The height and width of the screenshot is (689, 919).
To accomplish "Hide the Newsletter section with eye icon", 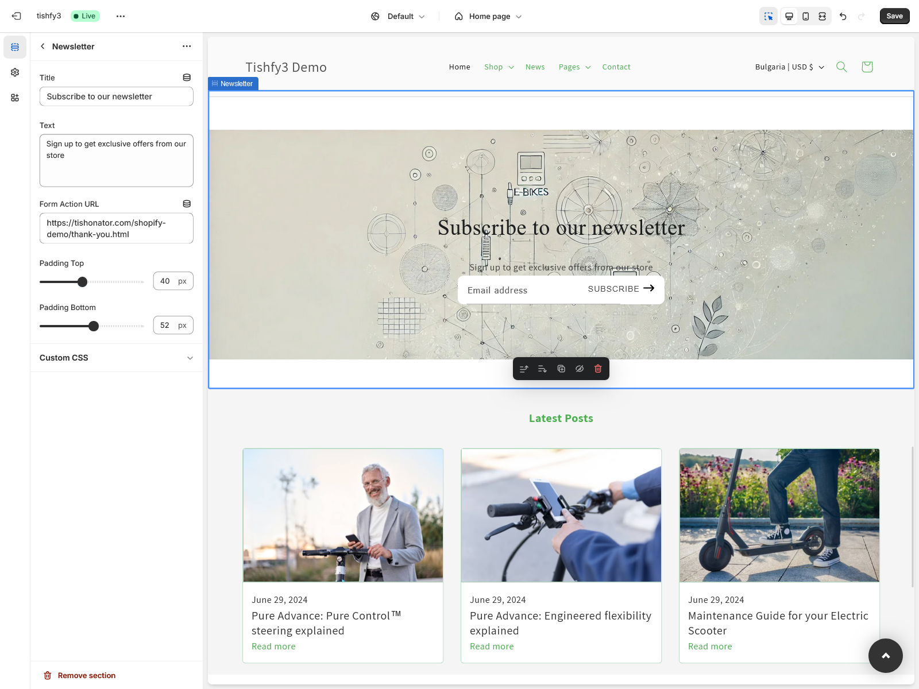I will tap(580, 369).
